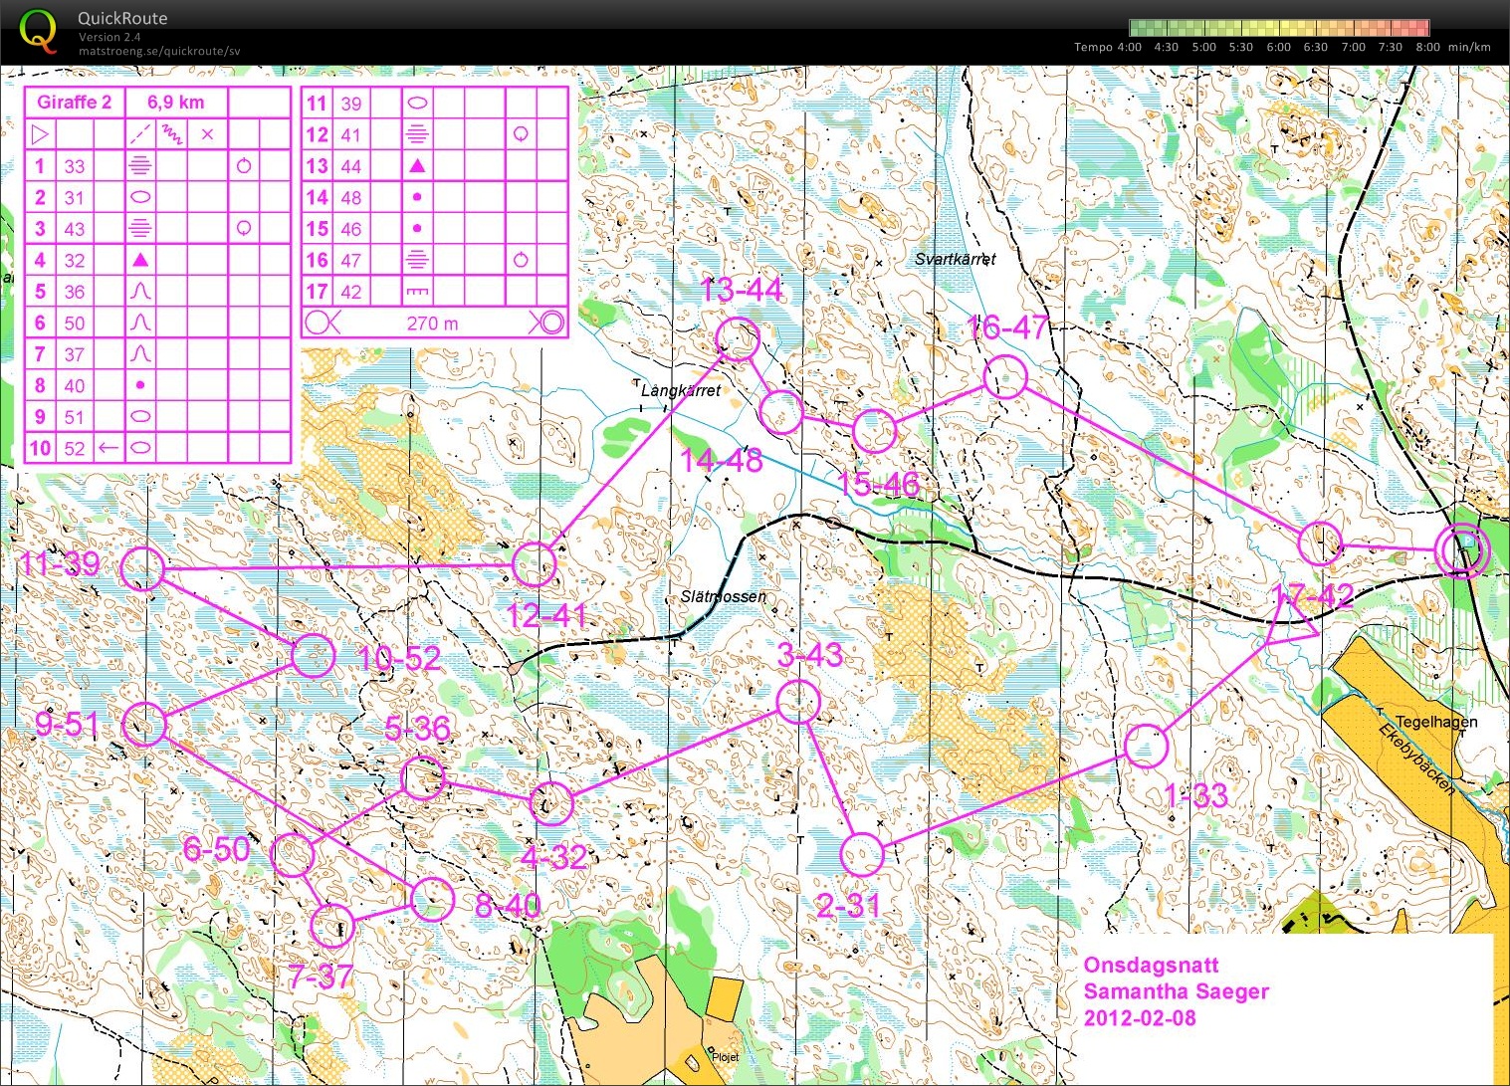This screenshot has width=1510, height=1086.
Task: Open the matstroeng.se/quickroute/sv link
Action: pos(159,52)
